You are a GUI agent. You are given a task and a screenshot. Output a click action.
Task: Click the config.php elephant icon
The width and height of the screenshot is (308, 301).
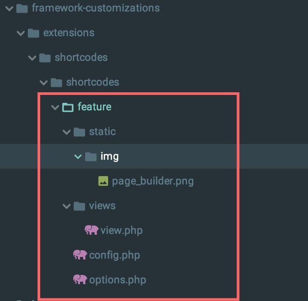click(80, 255)
